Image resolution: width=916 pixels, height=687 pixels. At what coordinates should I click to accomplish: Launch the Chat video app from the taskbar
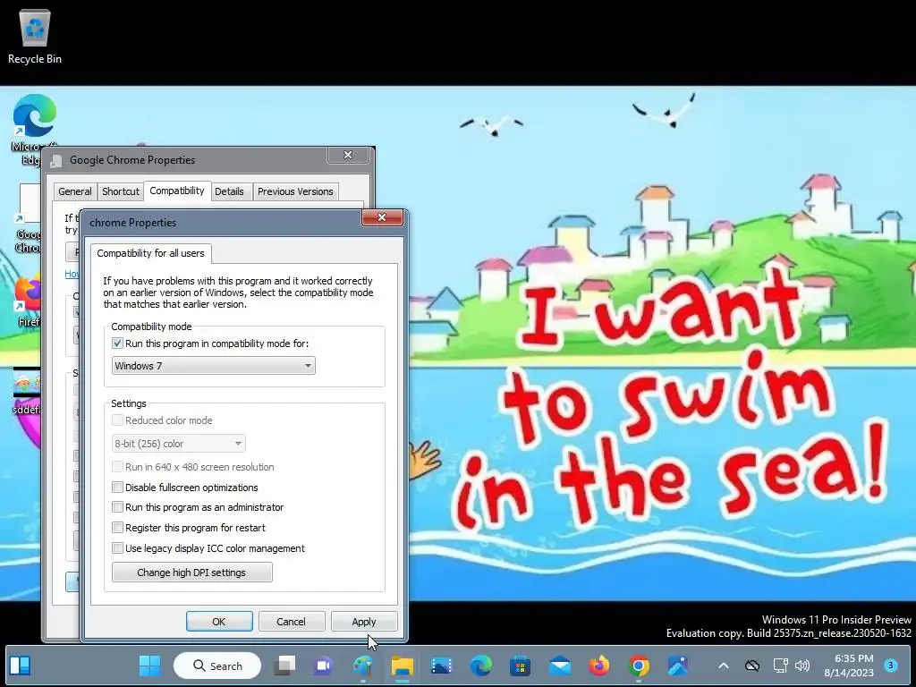pyautogui.click(x=324, y=666)
